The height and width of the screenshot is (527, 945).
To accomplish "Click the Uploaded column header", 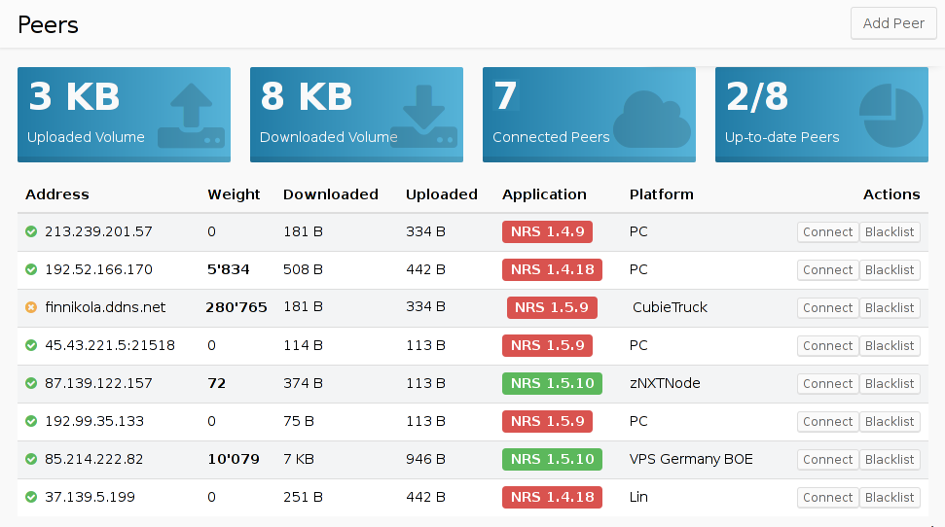I will 442,194.
